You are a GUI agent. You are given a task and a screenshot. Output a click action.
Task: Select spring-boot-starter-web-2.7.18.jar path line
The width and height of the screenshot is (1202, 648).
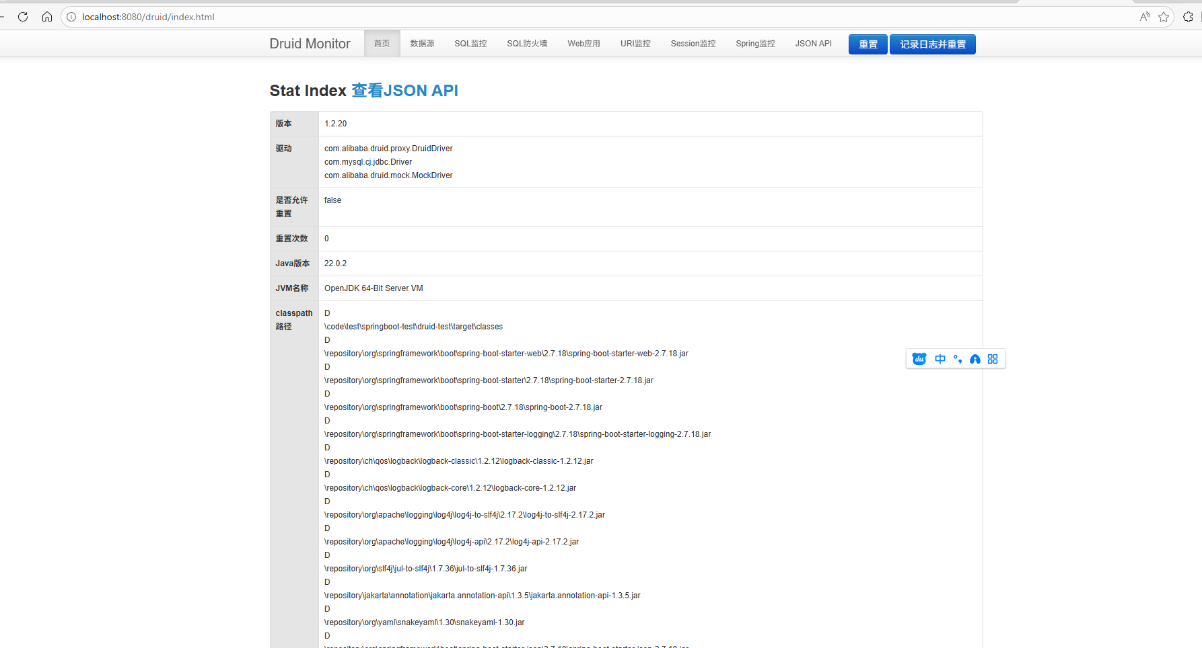pos(506,354)
